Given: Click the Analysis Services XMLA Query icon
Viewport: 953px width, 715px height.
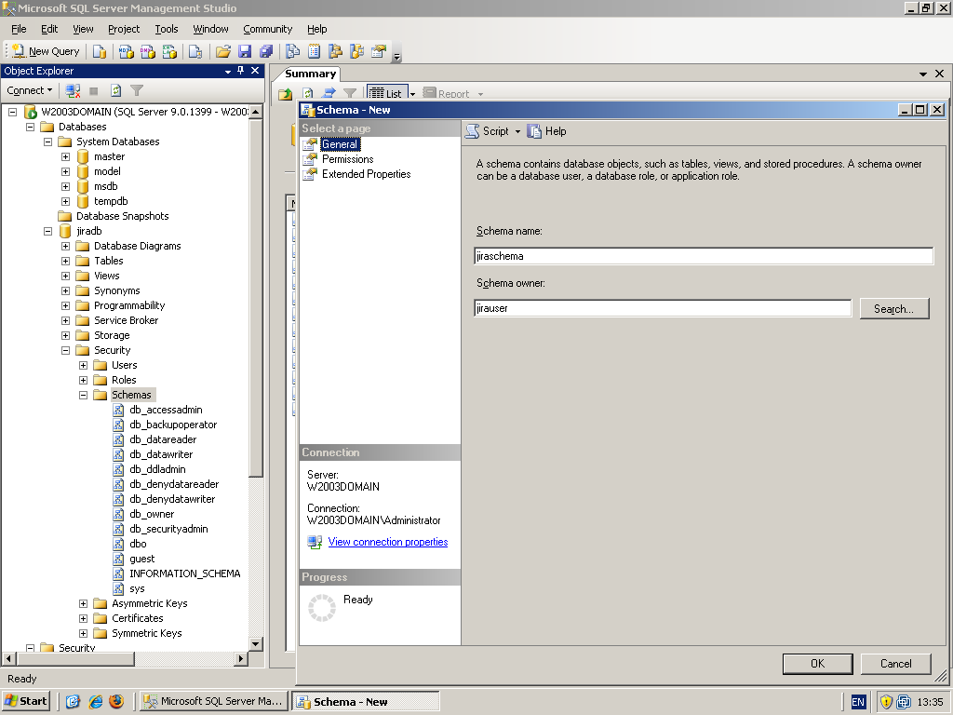Looking at the screenshot, I should [169, 52].
